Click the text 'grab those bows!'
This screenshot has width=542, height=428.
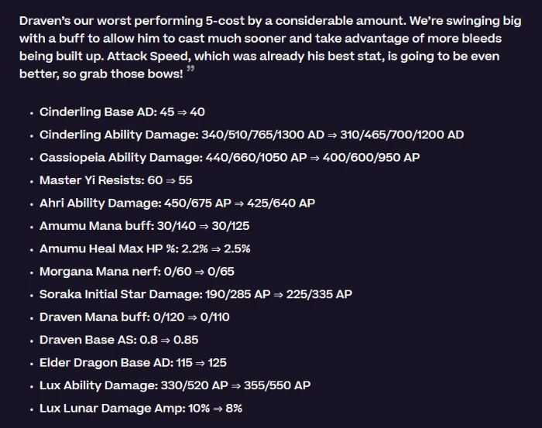(131, 74)
